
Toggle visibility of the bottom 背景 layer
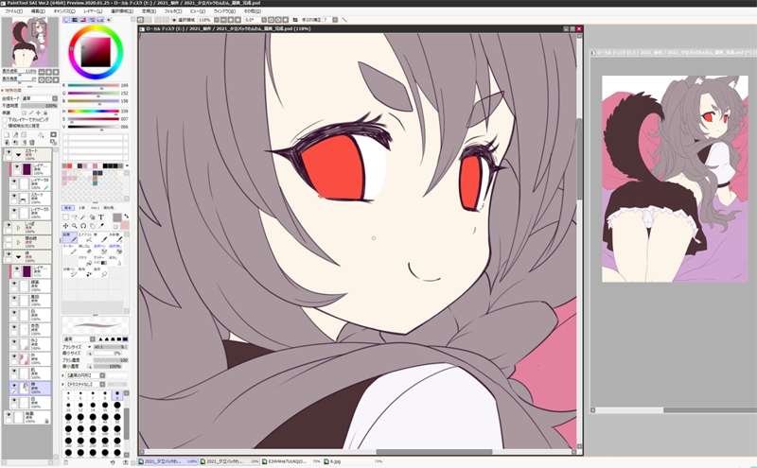pyautogui.click(x=9, y=416)
